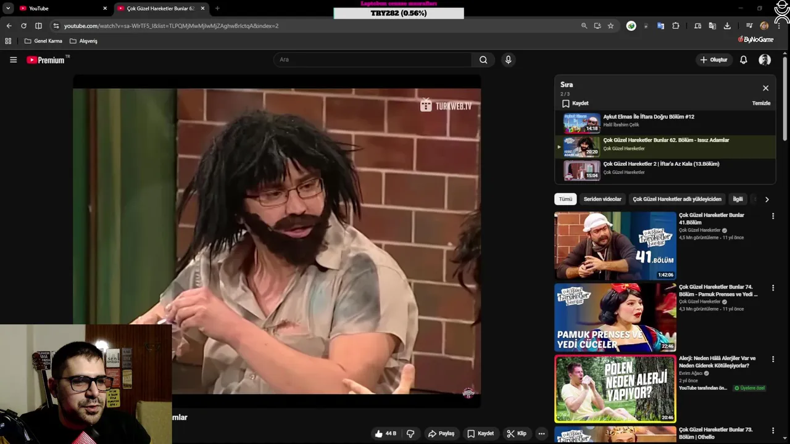This screenshot has width=790, height=444.
Task: Select the Tümü filter chip
Action: (x=565, y=199)
